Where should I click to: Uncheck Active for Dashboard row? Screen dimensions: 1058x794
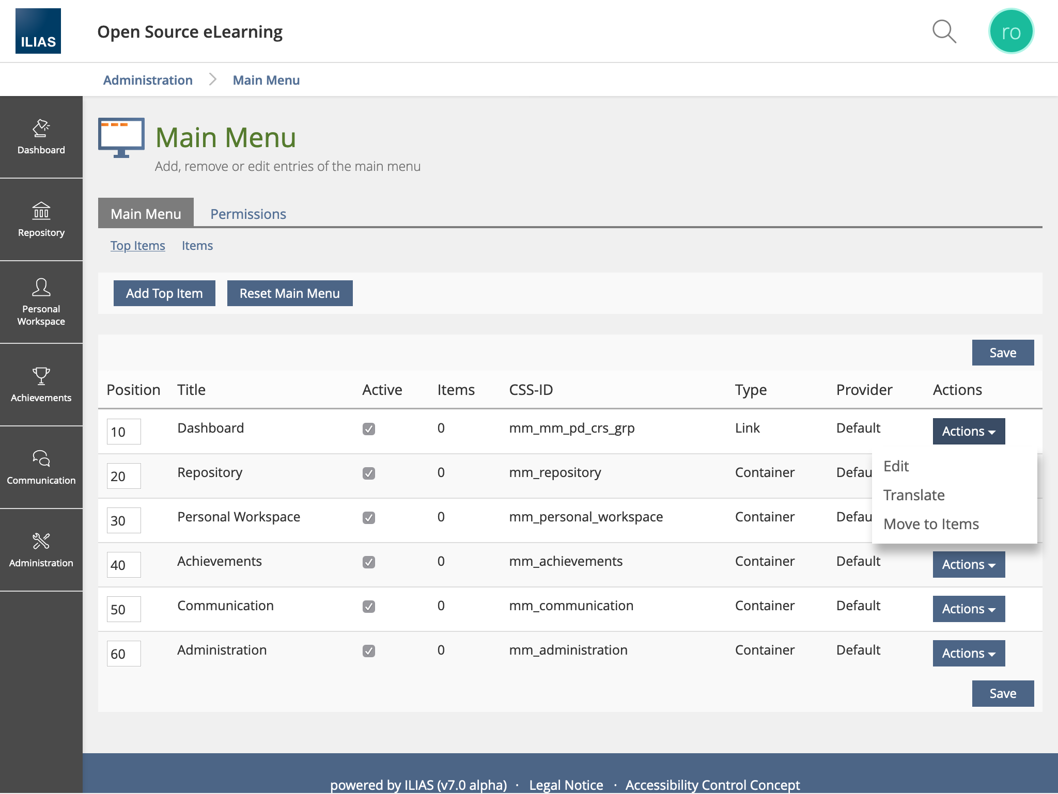tap(368, 429)
